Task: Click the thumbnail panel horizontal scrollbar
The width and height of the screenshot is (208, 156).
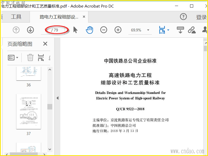Action: pyautogui.click(x=24, y=154)
